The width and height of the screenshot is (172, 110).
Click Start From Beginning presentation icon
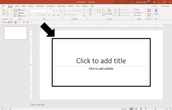(x=28, y=22)
